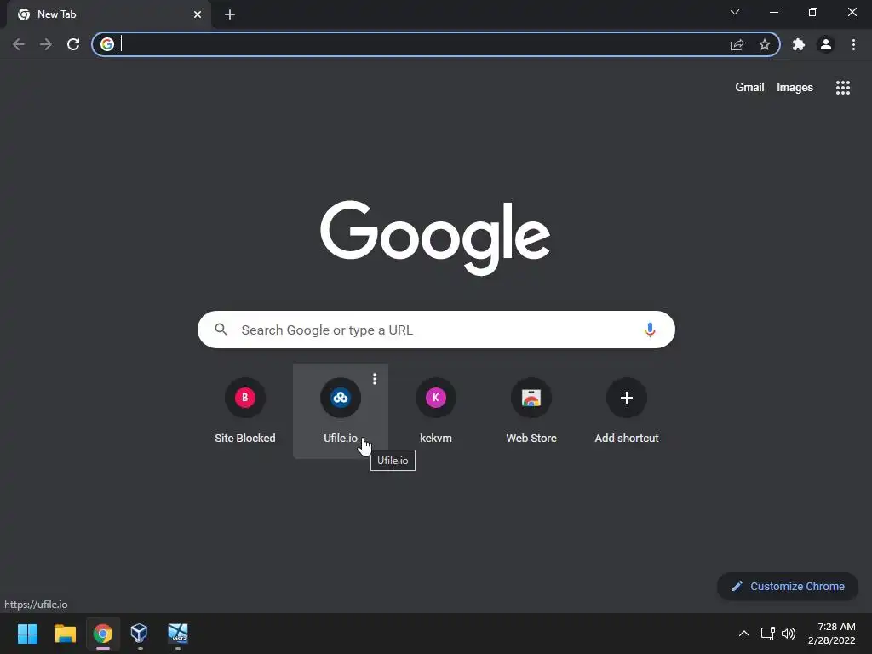This screenshot has width=872, height=654.
Task: Start voice search with microphone icon
Action: coord(650,330)
